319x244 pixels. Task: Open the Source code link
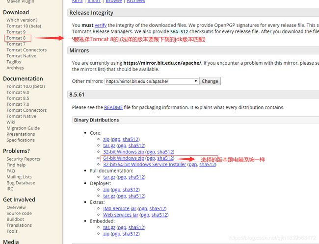[19, 213]
